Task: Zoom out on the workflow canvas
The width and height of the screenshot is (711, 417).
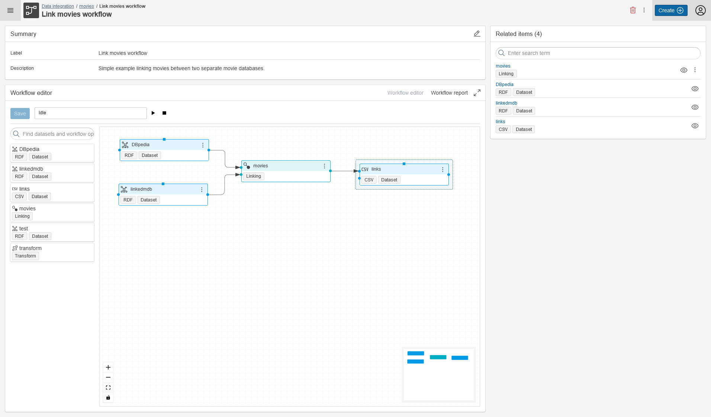Action: (108, 377)
